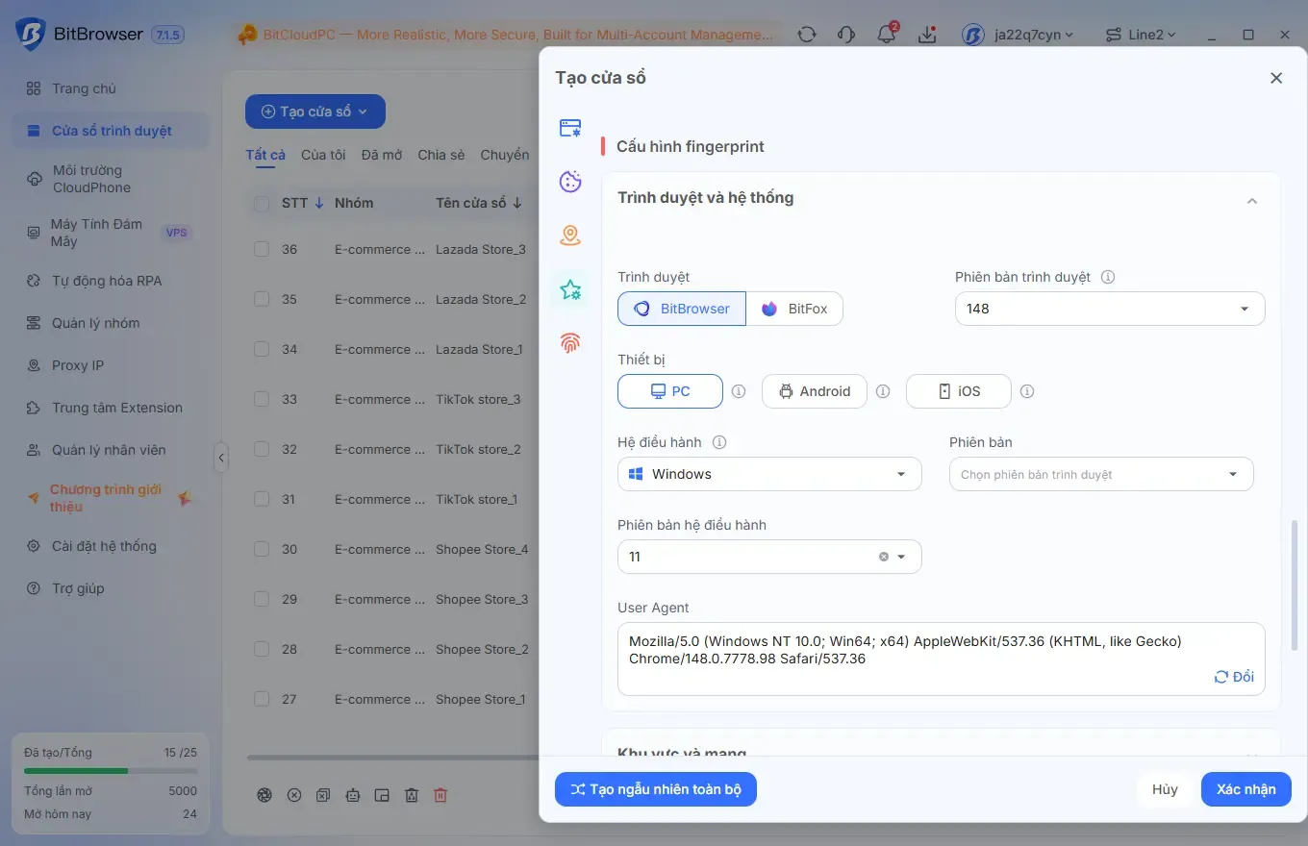Image resolution: width=1308 pixels, height=846 pixels.
Task: Sort the table by the STT column
Action: coord(302,203)
